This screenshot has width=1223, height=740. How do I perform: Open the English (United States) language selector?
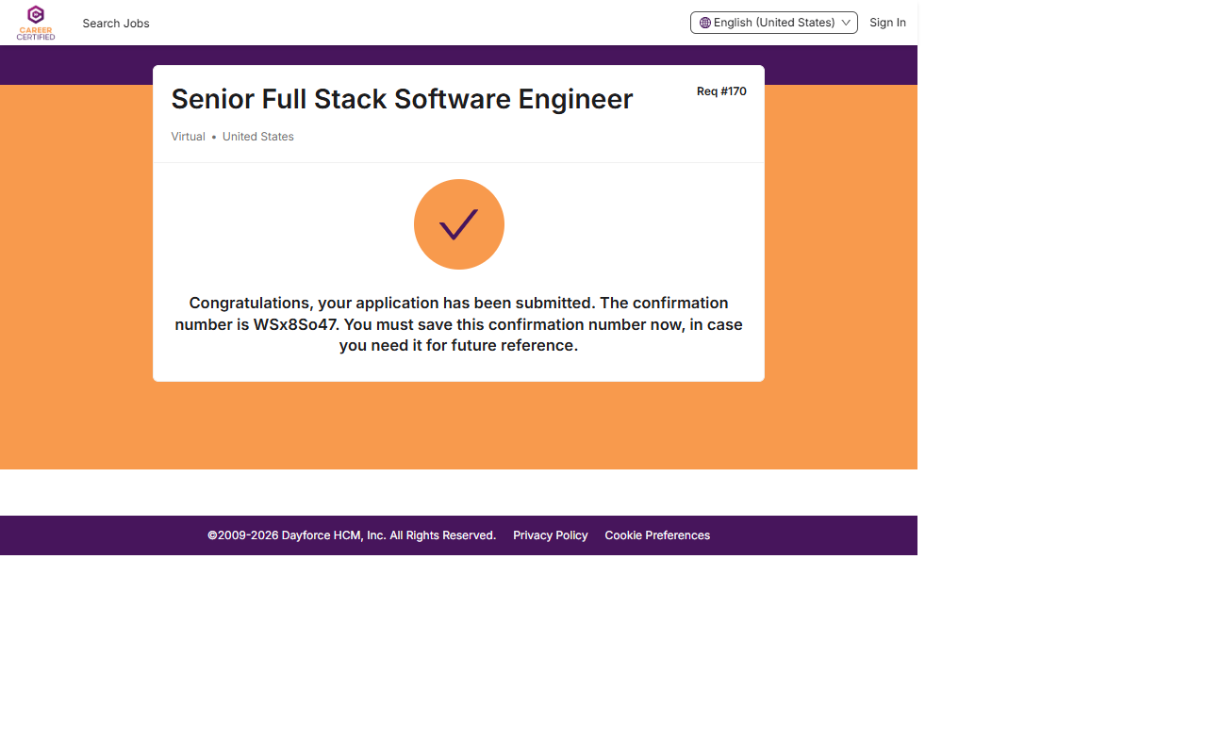773,23
